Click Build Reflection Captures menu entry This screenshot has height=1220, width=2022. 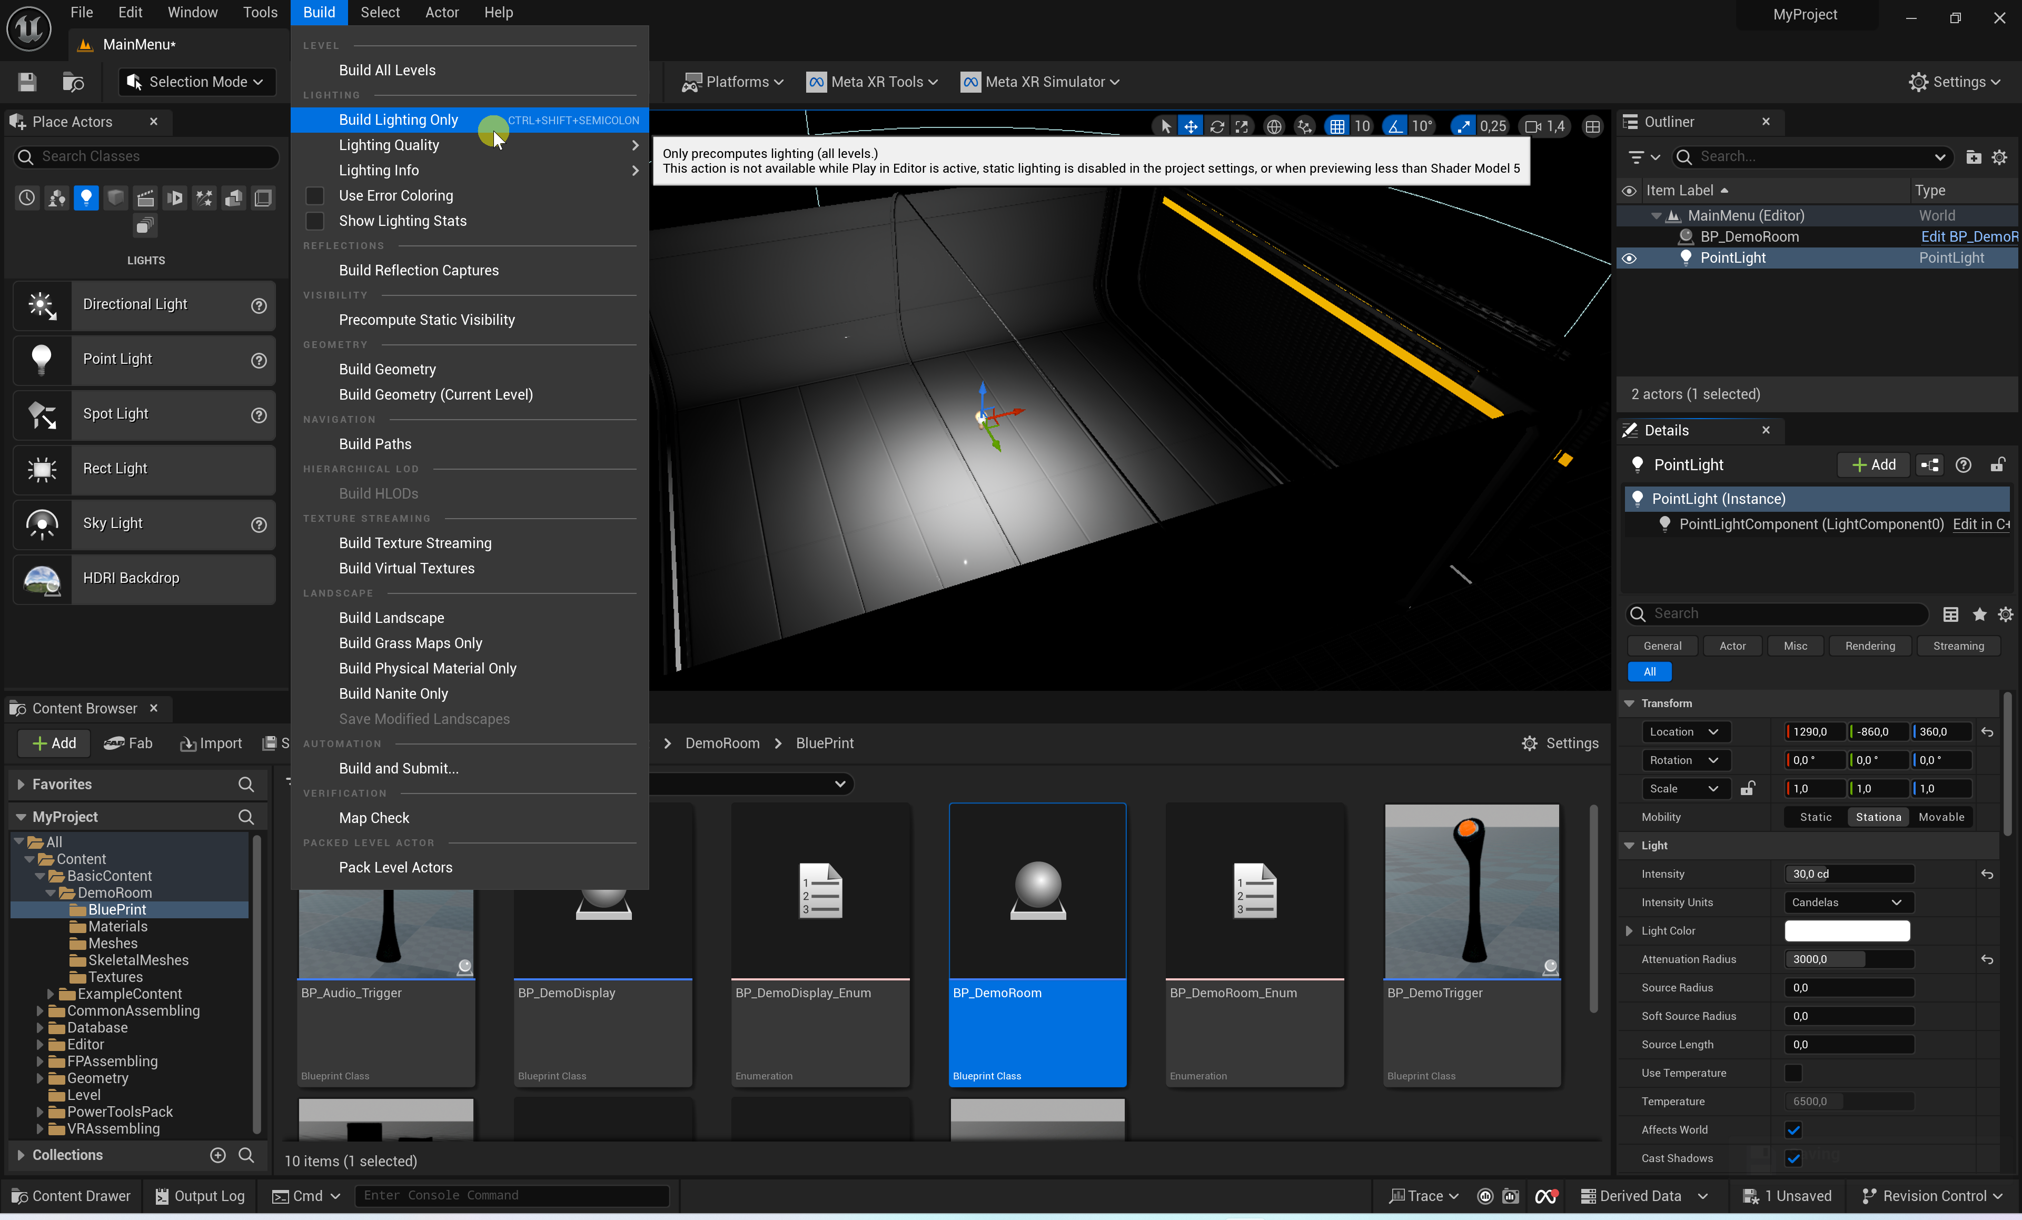pyautogui.click(x=419, y=270)
